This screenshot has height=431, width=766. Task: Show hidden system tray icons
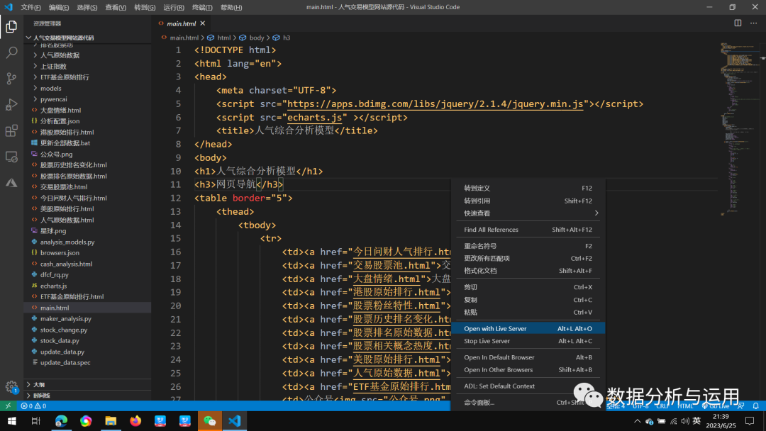point(637,421)
